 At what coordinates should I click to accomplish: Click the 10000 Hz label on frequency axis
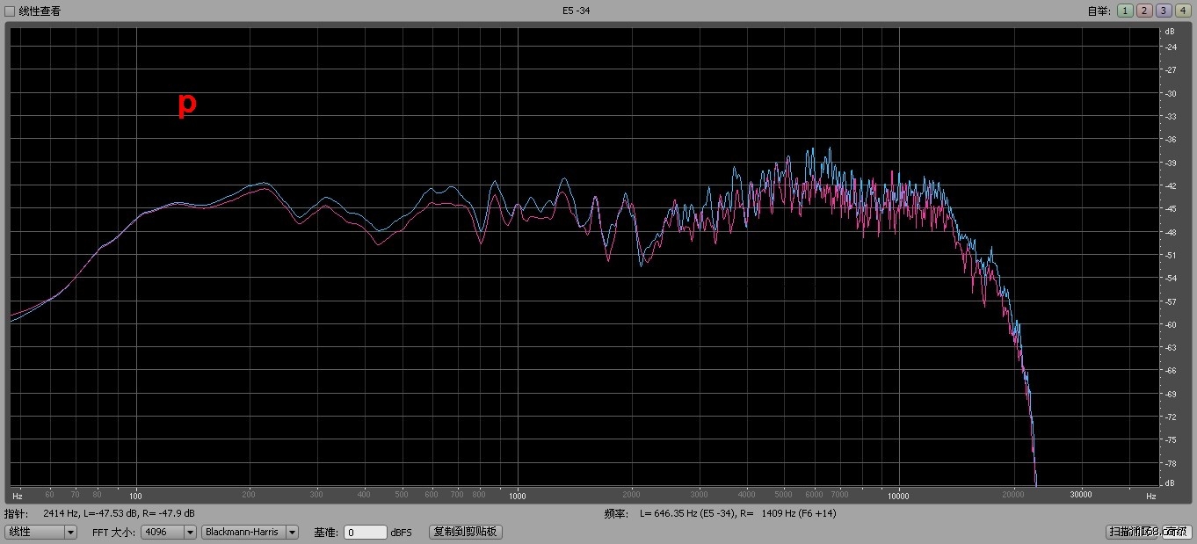[898, 495]
